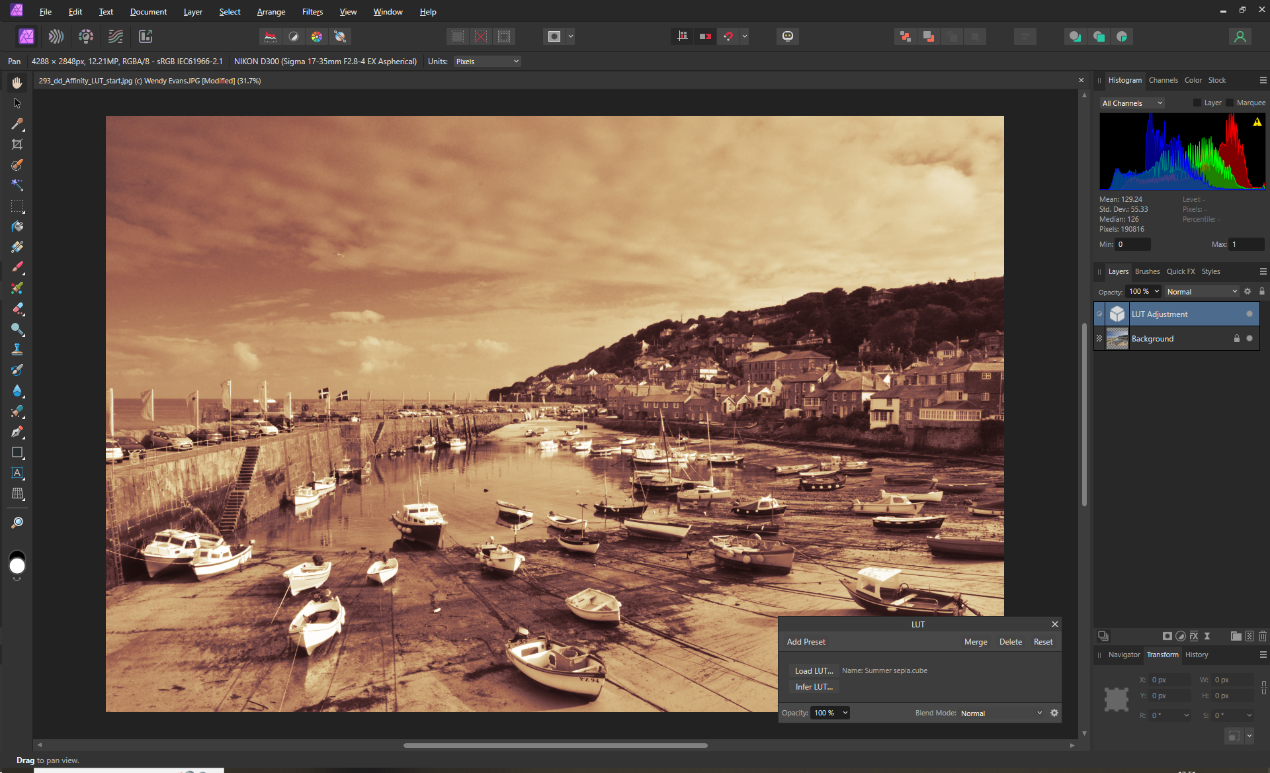Image resolution: width=1270 pixels, height=773 pixels.
Task: Click Delete in the LUT dialog
Action: point(1010,642)
